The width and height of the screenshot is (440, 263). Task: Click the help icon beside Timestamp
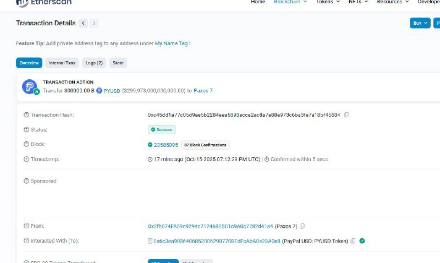click(26, 159)
